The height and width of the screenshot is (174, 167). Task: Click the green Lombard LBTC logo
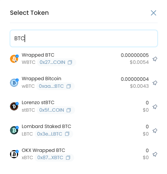(14, 130)
